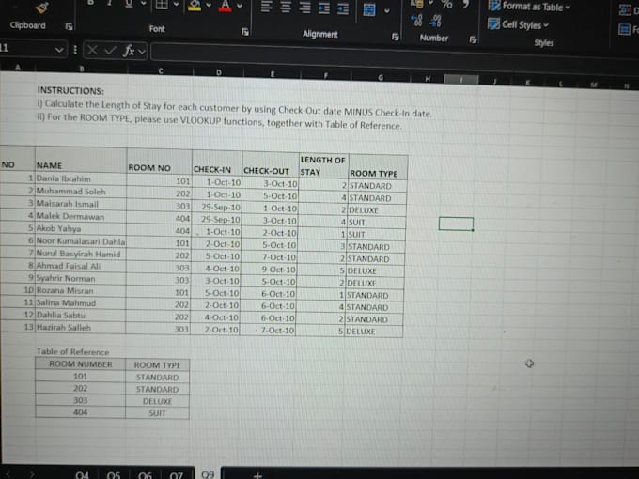639x479 pixels.
Task: Switch to the Q4 sheet tab
Action: (82, 475)
